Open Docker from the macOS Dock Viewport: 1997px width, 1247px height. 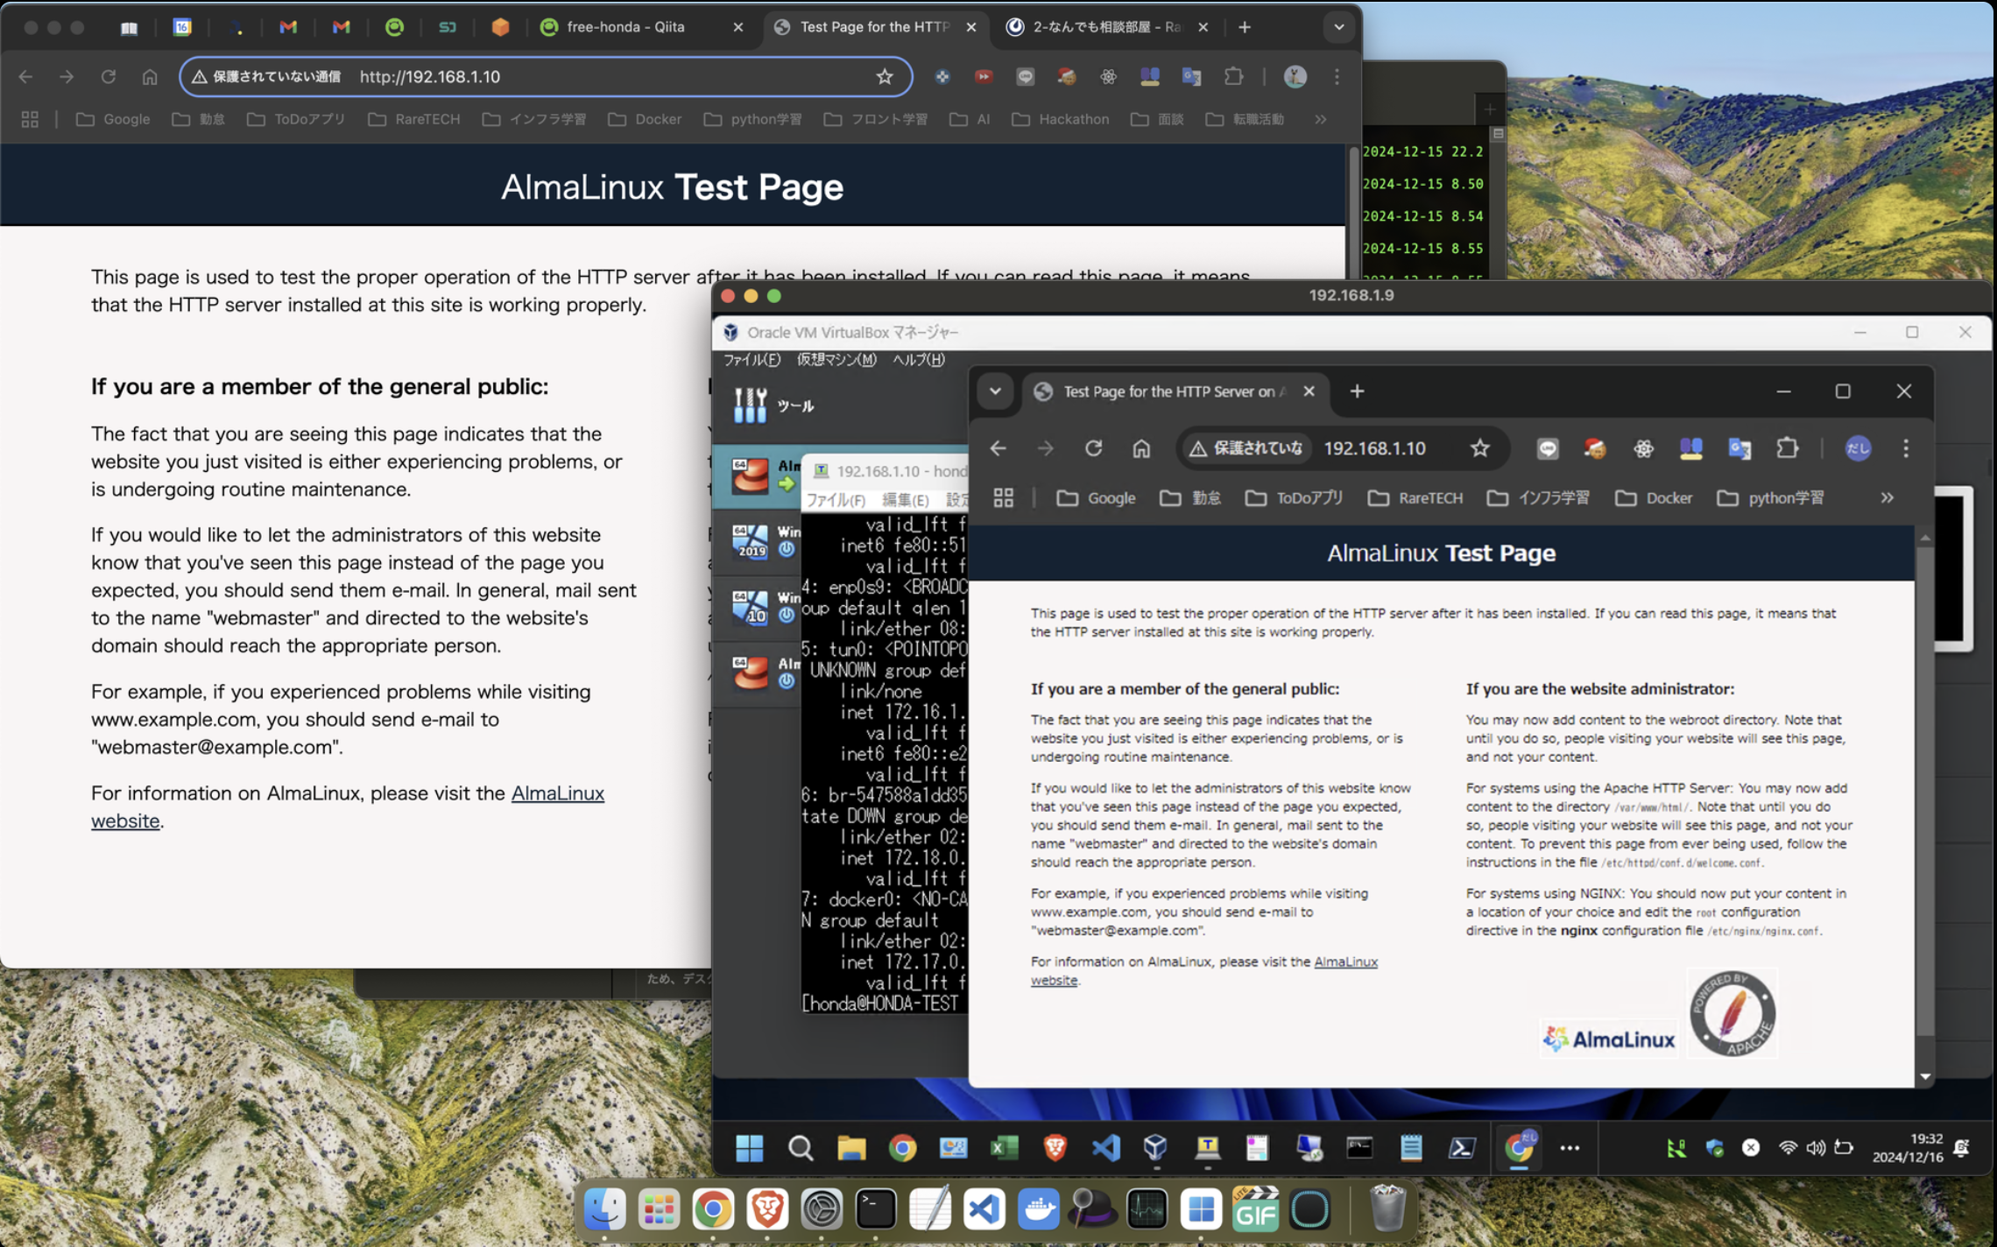pos(1039,1210)
